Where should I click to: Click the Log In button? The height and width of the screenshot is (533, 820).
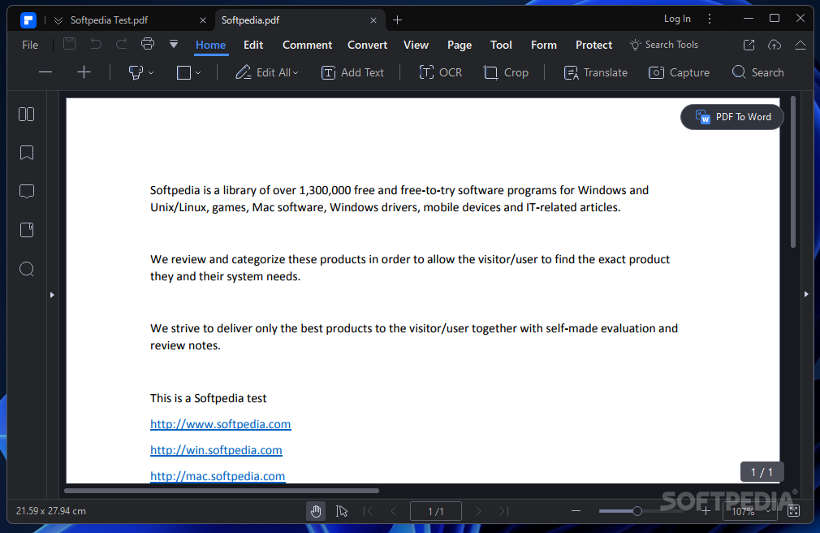click(677, 19)
